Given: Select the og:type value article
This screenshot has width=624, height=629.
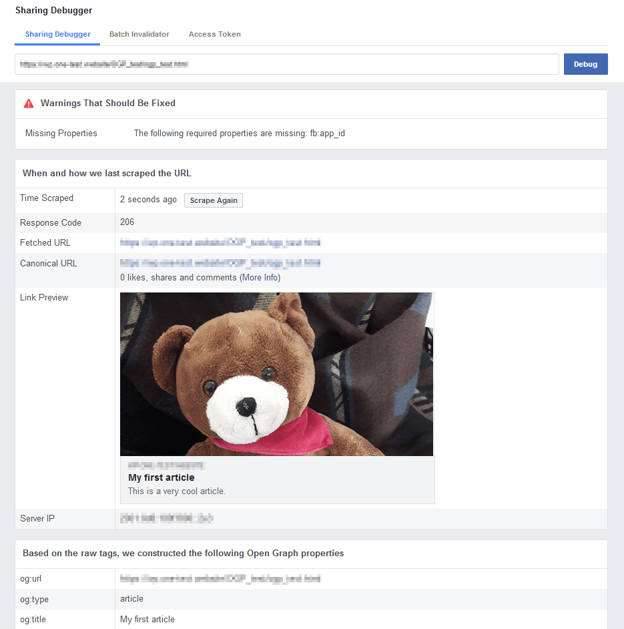Looking at the screenshot, I should coord(131,599).
